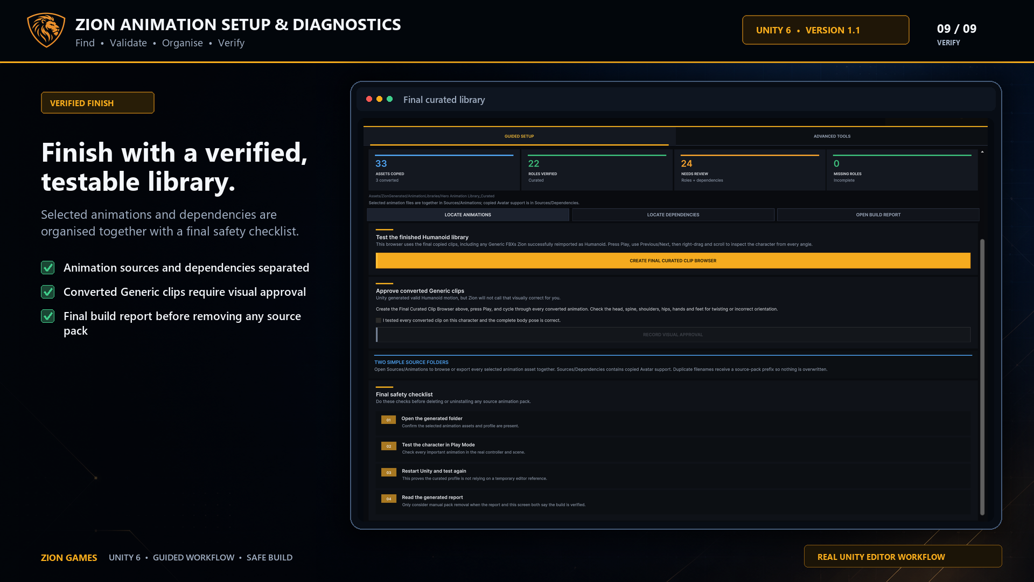Click the Zion lion shield logo

[x=46, y=30]
